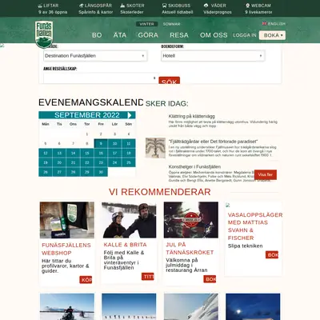This screenshot has width=320, height=320.
Task: Click the Skidbuss bus icon
Action: [164, 6]
